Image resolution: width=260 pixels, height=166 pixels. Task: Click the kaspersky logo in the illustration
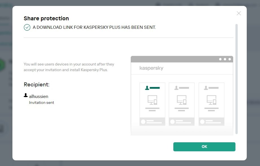[151, 68]
